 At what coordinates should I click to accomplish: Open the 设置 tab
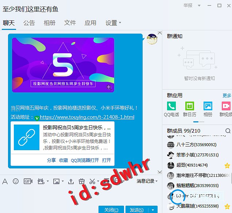point(111,23)
